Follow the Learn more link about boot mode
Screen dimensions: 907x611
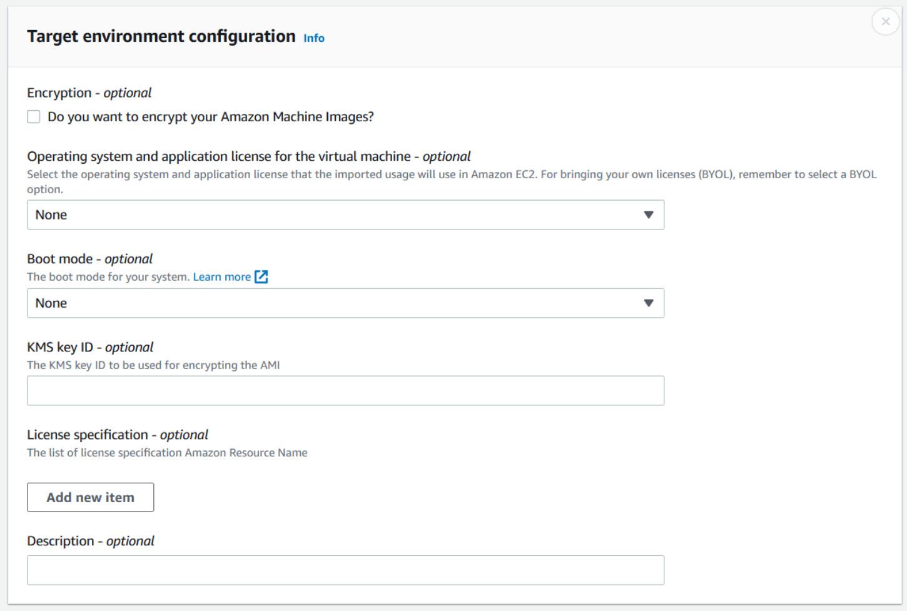(222, 277)
